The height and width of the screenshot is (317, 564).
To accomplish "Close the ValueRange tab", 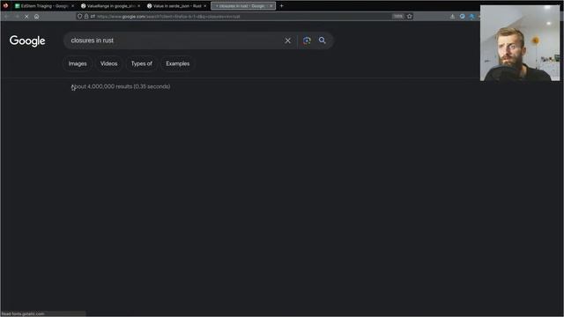I will click(x=139, y=6).
